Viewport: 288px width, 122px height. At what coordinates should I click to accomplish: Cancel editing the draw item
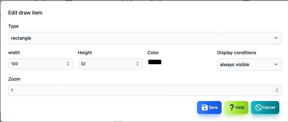265,107
